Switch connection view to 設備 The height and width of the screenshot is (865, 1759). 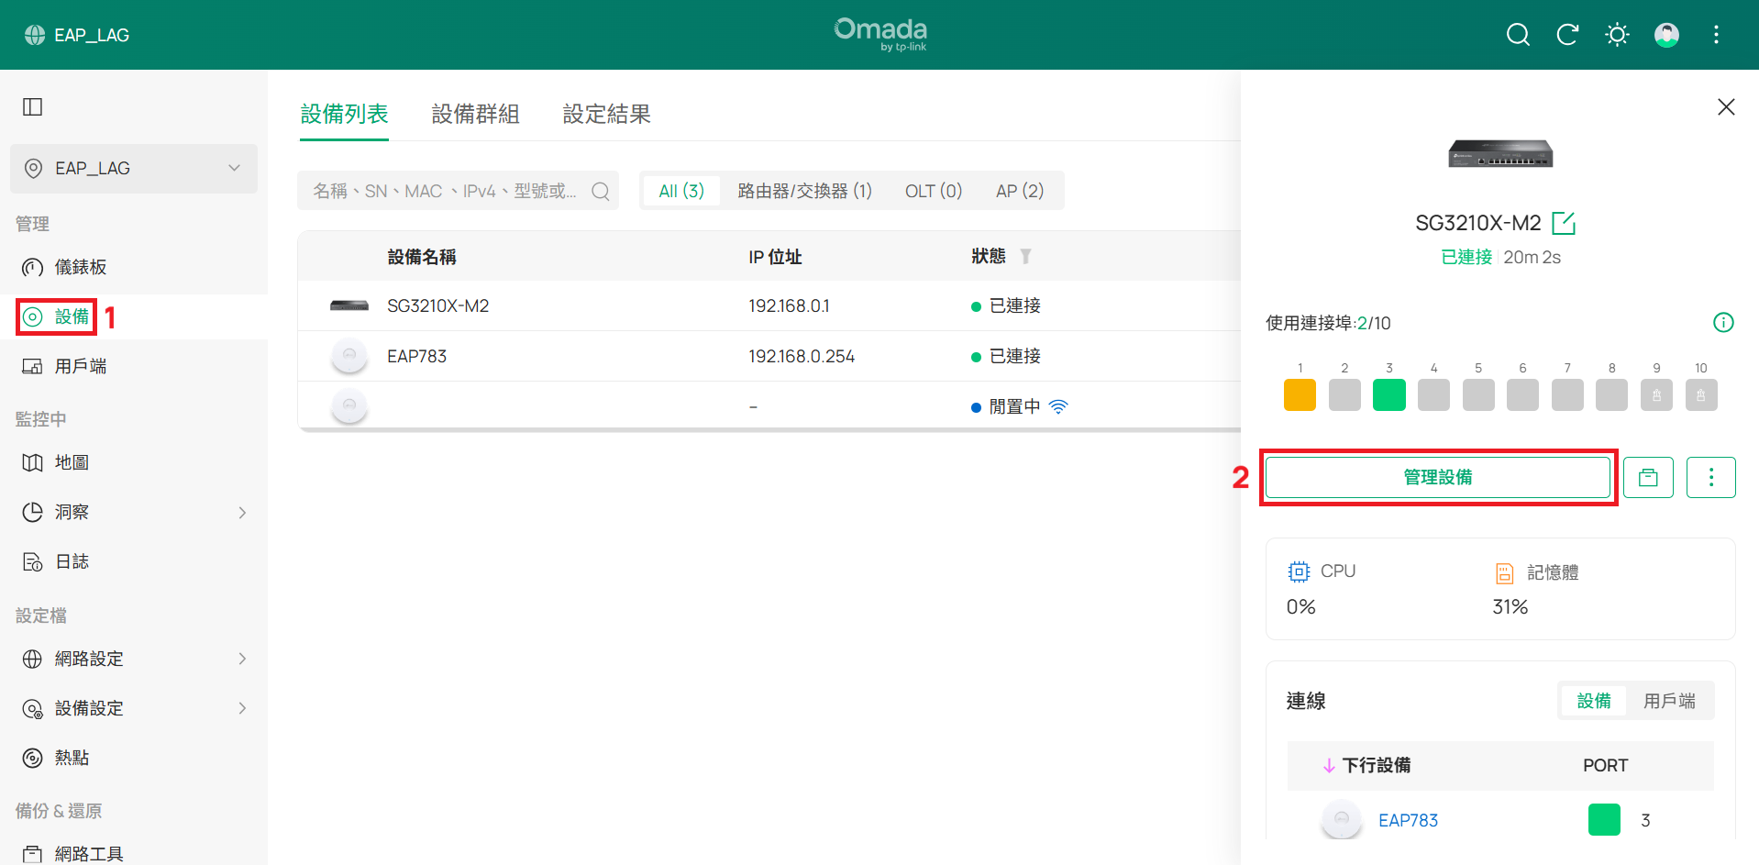pyautogui.click(x=1593, y=701)
